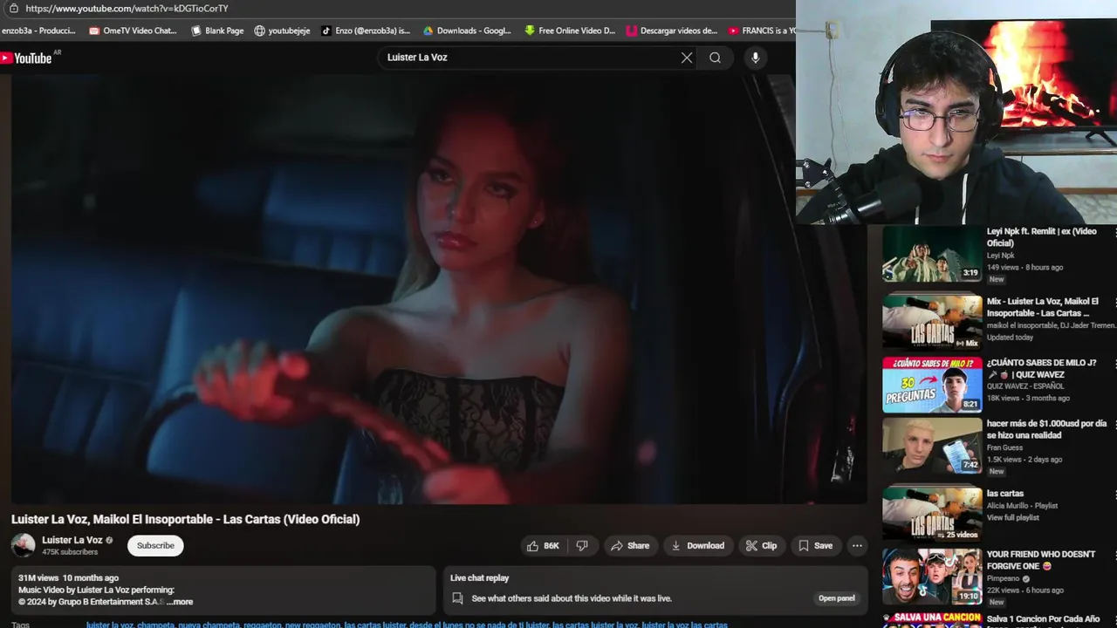Click the webcam overlay of the streamer

956,112
